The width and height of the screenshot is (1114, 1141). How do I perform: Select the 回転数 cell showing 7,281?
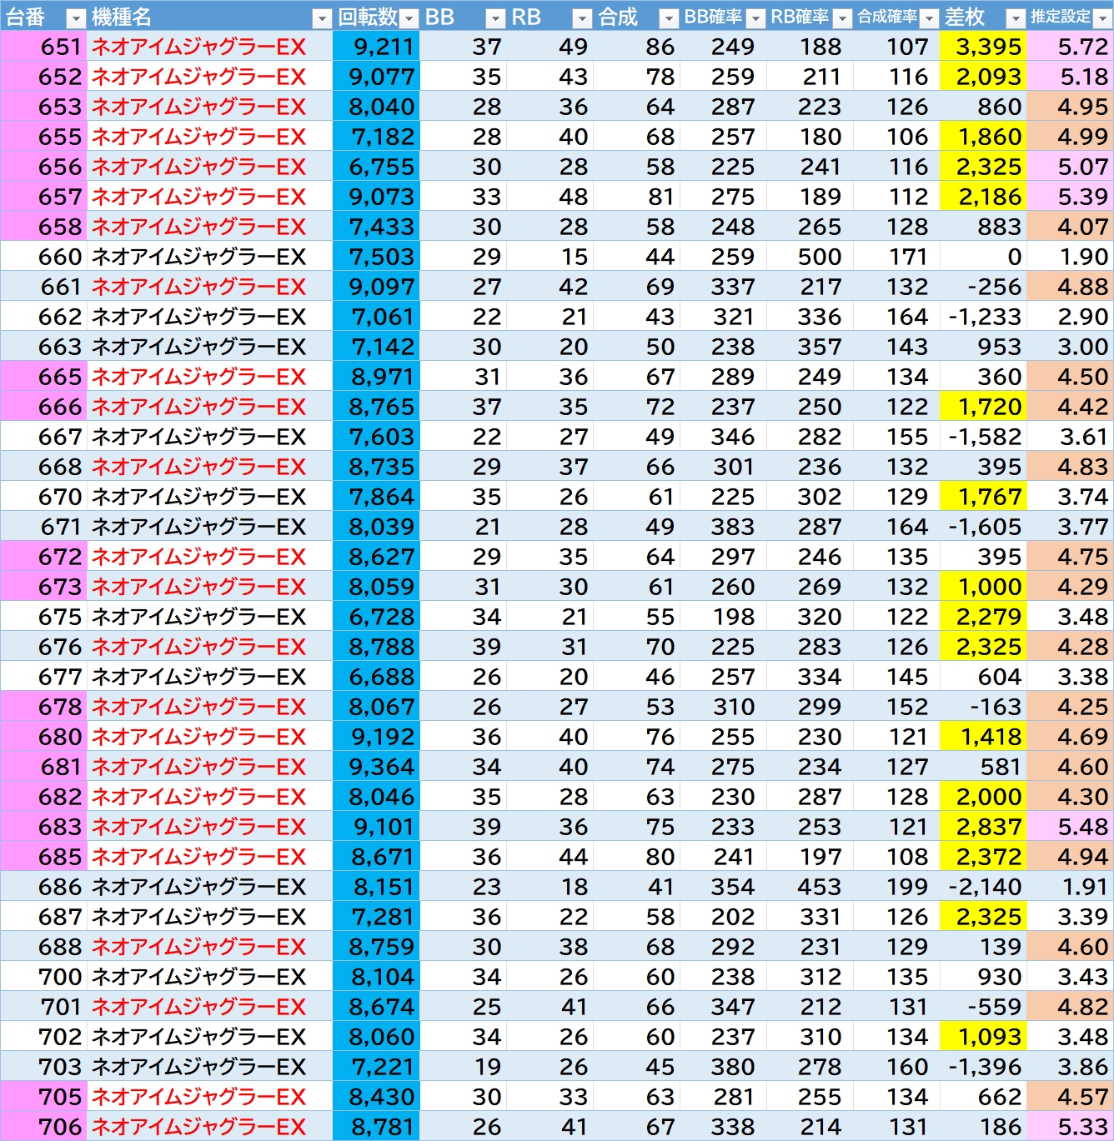point(376,917)
